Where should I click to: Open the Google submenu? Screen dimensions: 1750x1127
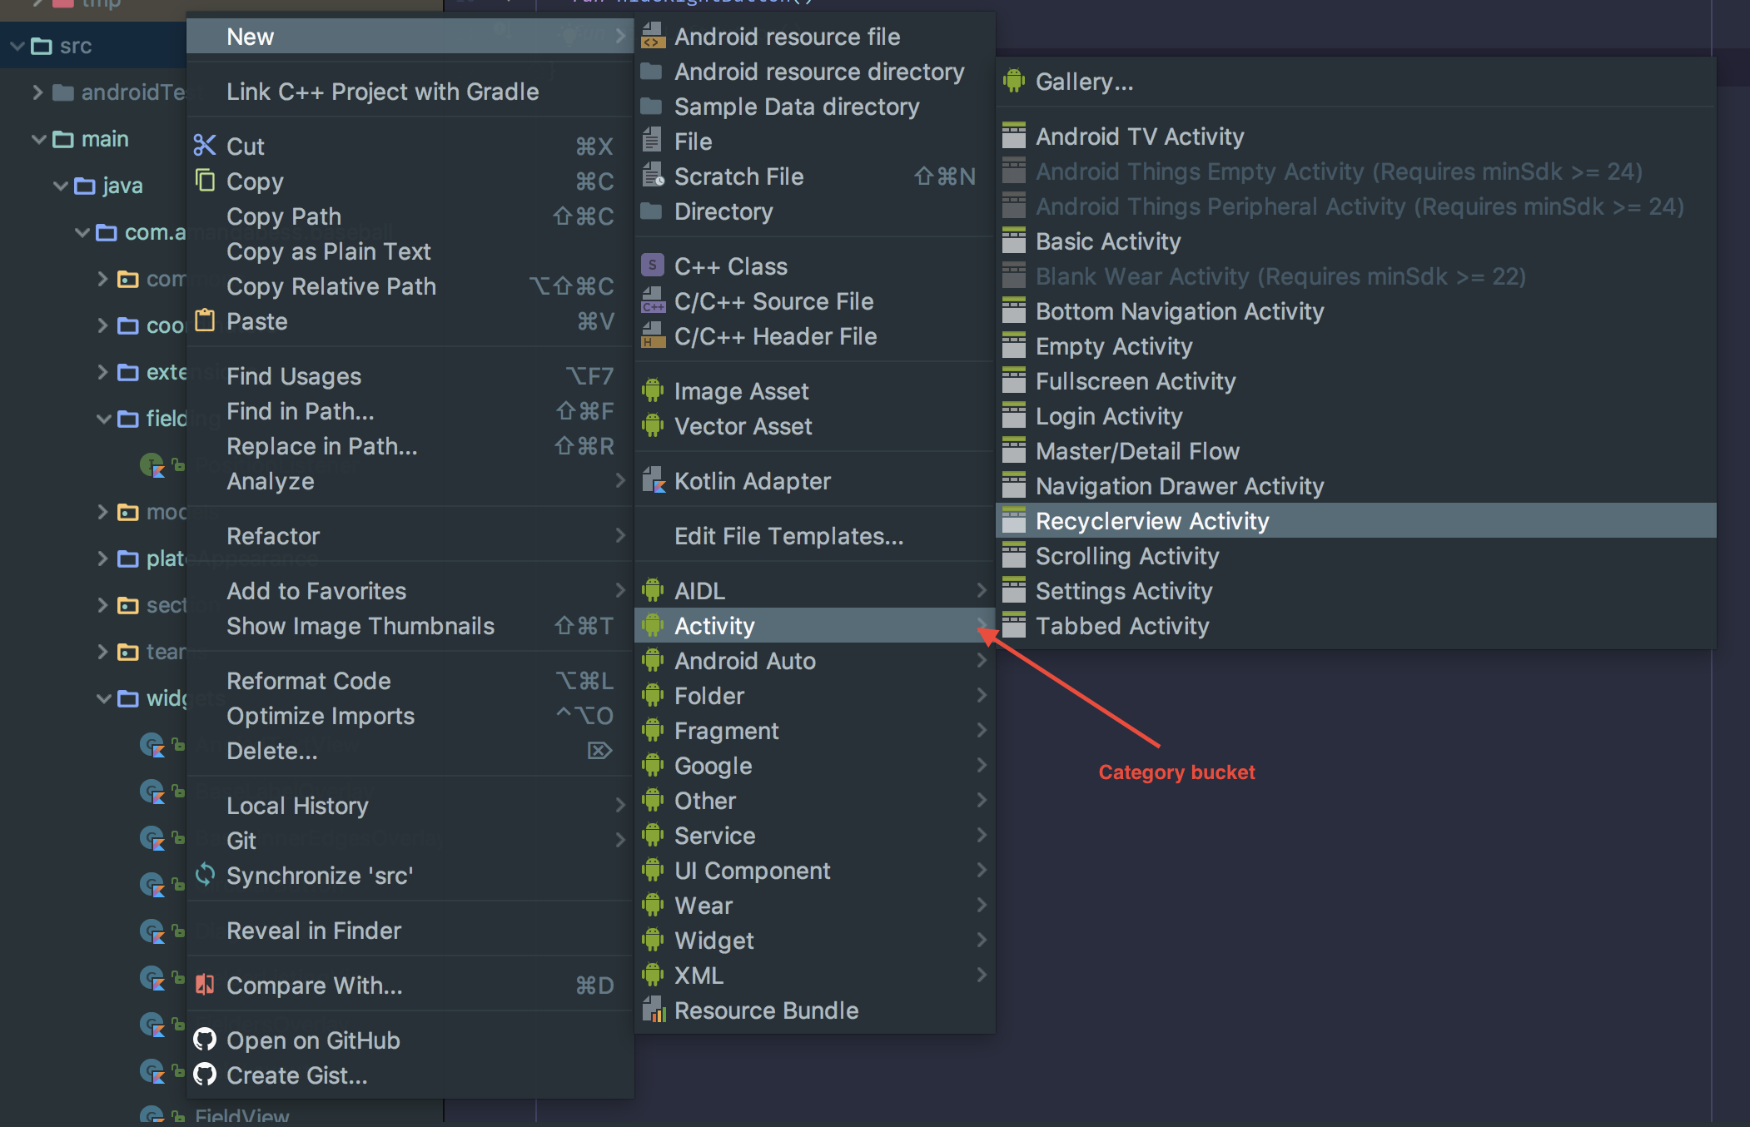[815, 765]
